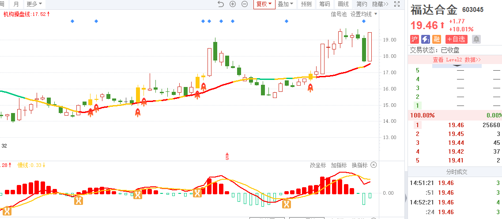Expand the 设置均线 moving-average settings arrow

[x=376, y=14]
